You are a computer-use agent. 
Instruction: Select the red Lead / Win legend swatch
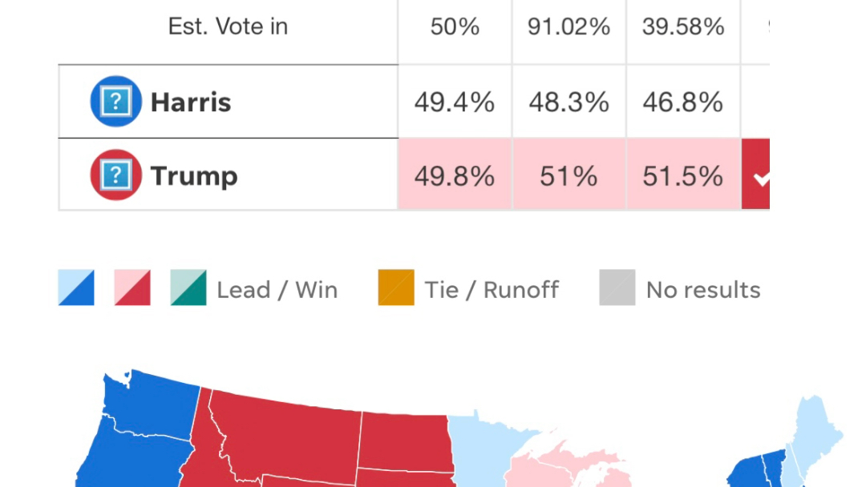click(132, 288)
